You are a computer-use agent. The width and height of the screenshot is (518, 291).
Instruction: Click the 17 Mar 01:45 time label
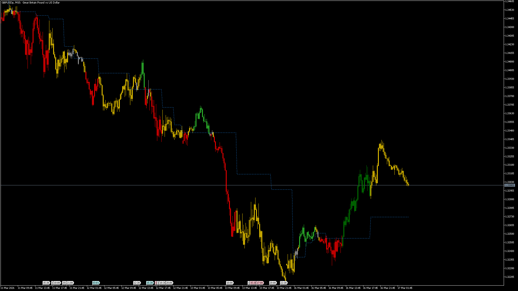(x=405, y=288)
